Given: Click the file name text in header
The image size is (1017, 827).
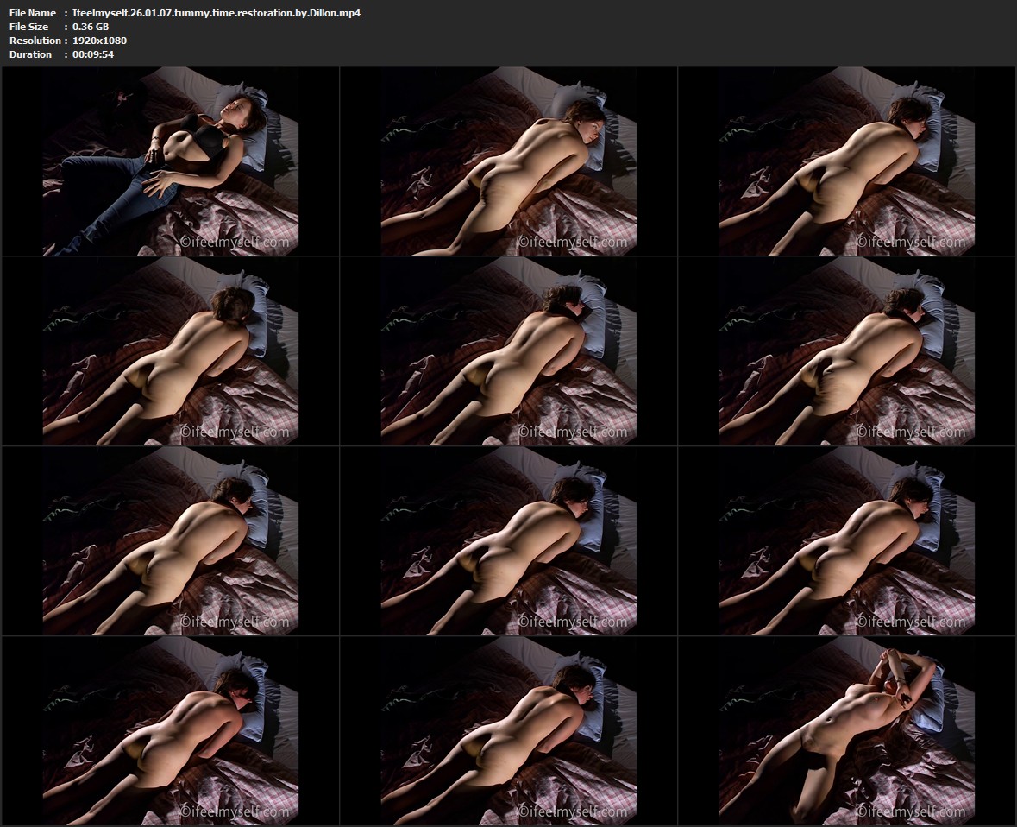Looking at the screenshot, I should point(216,13).
